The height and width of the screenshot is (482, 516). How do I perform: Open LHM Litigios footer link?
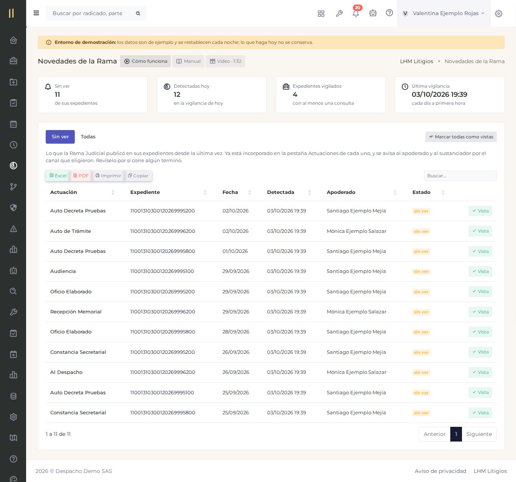click(490, 471)
